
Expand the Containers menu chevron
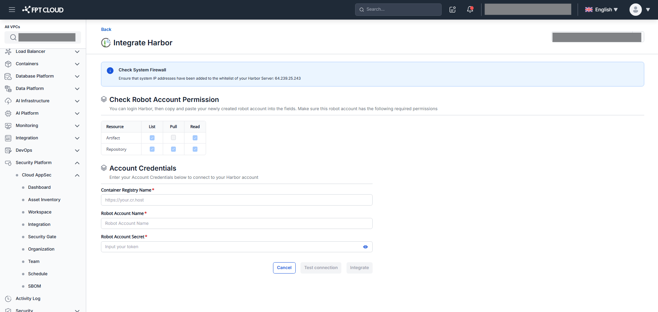(x=77, y=64)
